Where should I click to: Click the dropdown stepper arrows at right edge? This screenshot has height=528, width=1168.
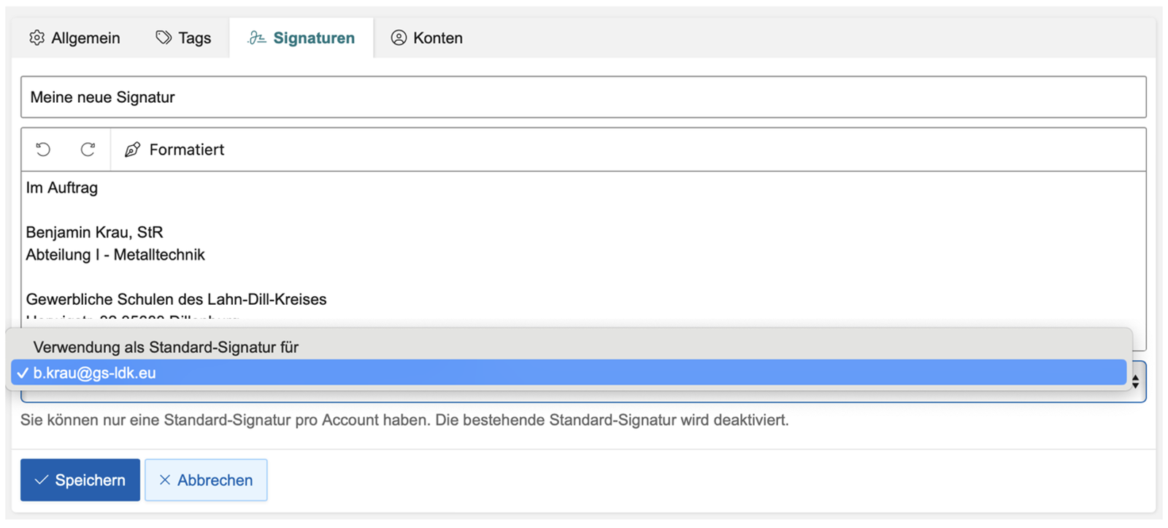click(1135, 381)
